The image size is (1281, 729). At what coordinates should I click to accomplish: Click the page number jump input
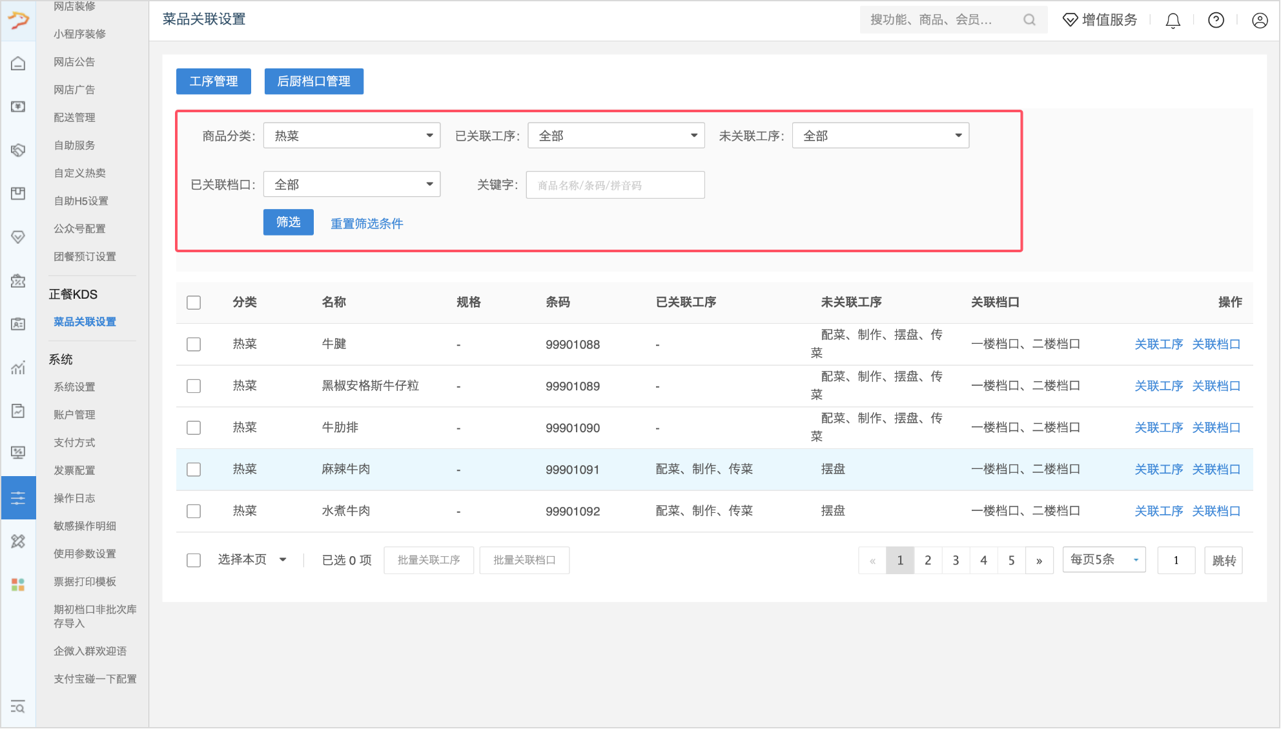[x=1176, y=560]
